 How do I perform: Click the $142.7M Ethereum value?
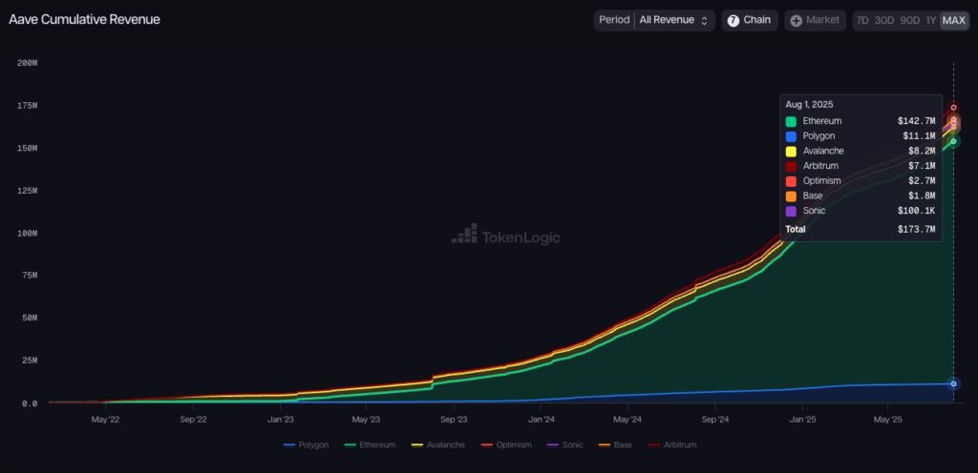[x=916, y=121]
